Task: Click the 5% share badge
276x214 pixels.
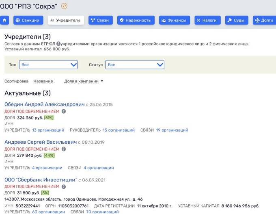Action: 45,193
